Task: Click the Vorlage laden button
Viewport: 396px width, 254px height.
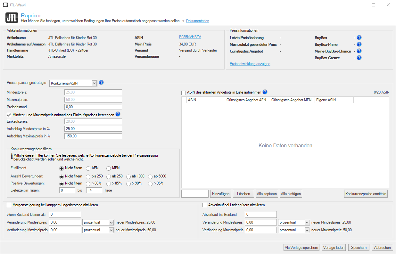Action: (334, 248)
